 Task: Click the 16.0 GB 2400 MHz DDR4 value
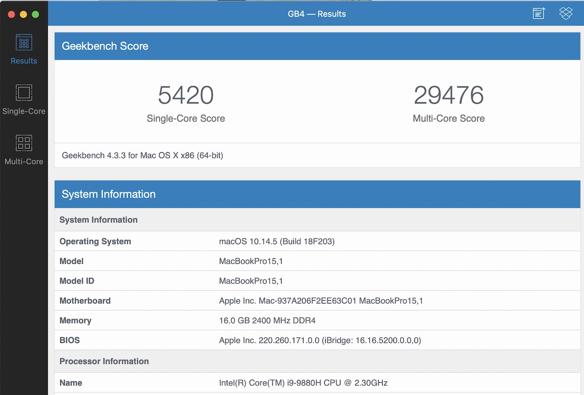tap(267, 320)
